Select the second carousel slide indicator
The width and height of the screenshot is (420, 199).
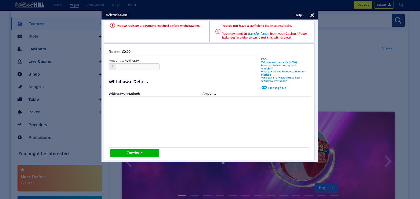click(195, 195)
